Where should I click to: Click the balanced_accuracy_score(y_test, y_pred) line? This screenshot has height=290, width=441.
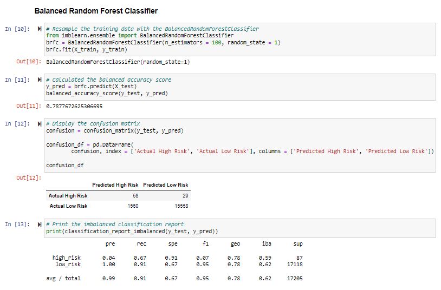coord(107,93)
